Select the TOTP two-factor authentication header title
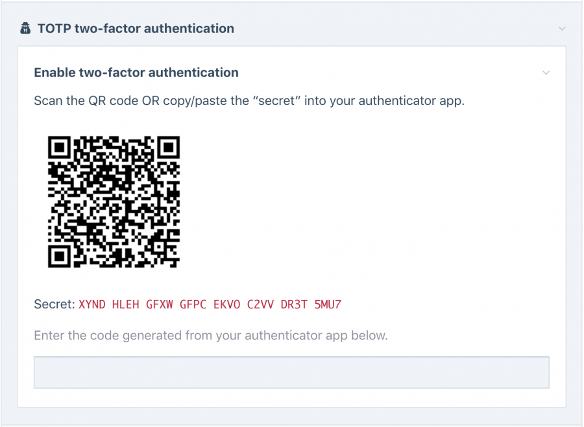This screenshot has height=427, width=584. (x=136, y=29)
